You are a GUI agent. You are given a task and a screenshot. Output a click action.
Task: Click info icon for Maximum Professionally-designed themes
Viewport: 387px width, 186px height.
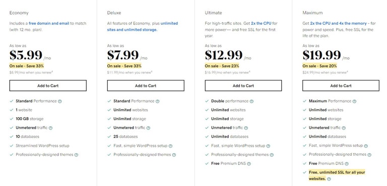(x=369, y=155)
